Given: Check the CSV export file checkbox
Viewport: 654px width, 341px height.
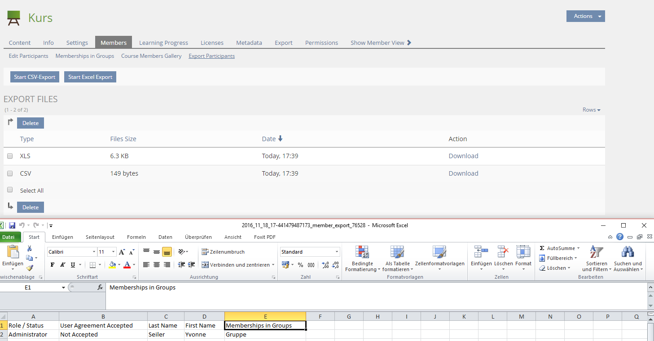Looking at the screenshot, I should pos(10,173).
